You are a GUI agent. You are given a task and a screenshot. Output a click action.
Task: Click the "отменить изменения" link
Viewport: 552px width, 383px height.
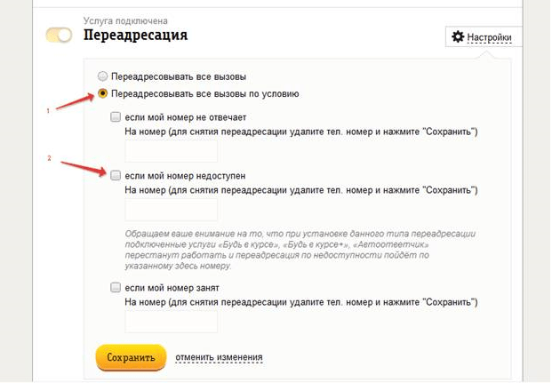(x=219, y=357)
